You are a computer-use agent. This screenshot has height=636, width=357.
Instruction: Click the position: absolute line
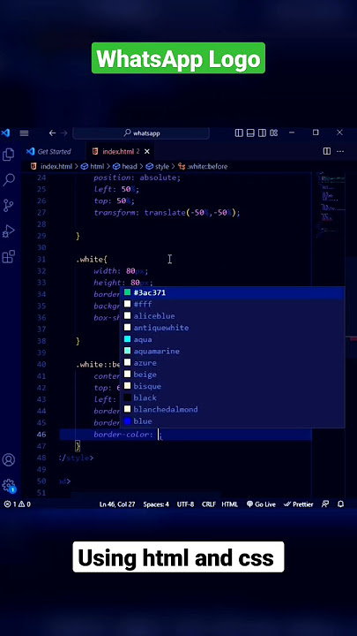click(x=138, y=178)
